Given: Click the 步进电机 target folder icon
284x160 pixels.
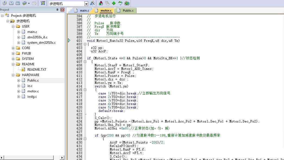Looking at the screenshot, I should tap(12, 21).
